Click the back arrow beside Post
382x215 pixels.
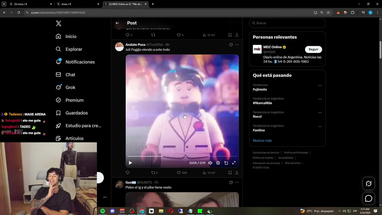point(117,23)
